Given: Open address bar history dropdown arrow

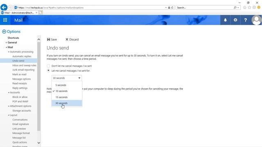Looking at the screenshot, I should [x=166, y=7].
